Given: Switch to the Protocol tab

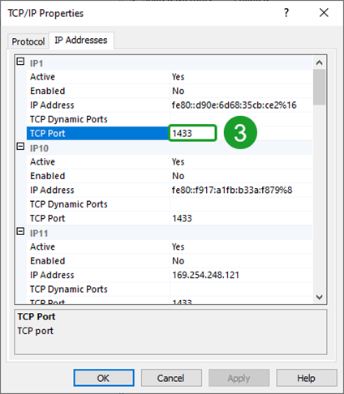Looking at the screenshot, I should pyautogui.click(x=28, y=41).
